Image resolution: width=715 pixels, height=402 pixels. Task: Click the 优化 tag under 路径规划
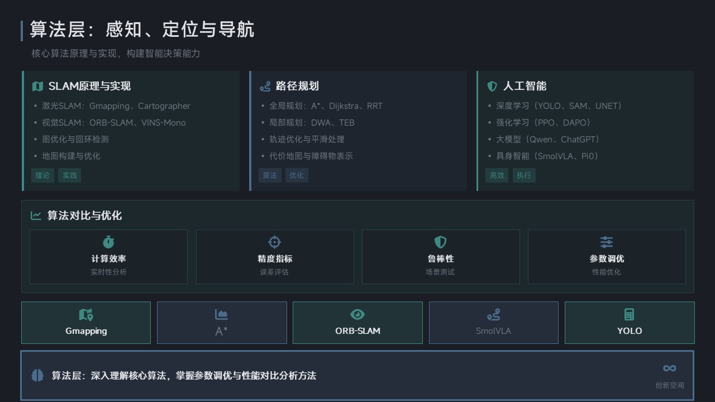point(297,175)
